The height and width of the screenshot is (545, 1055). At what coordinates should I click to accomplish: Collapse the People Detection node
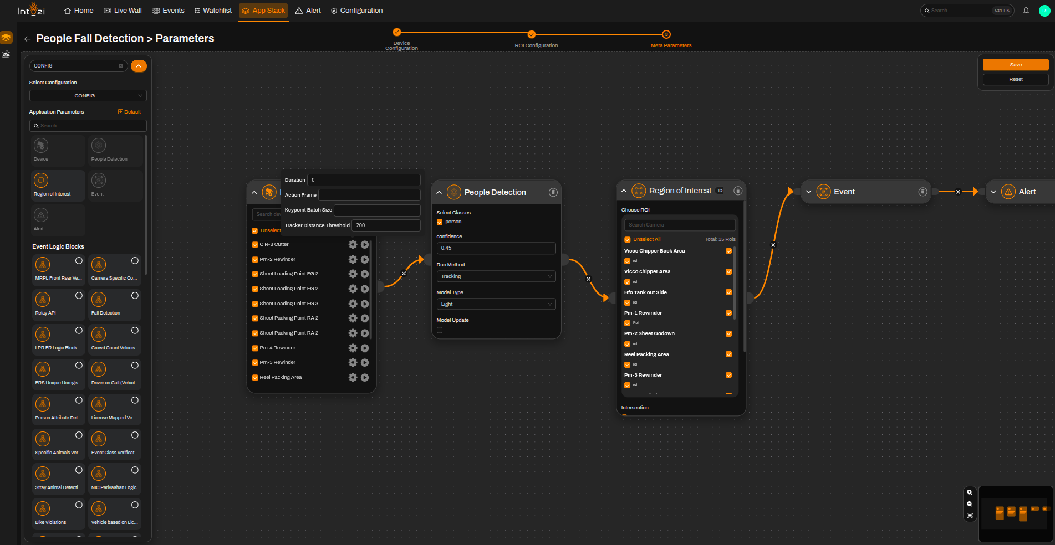439,192
